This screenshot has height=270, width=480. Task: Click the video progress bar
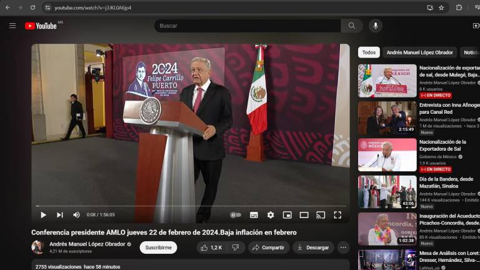coord(187,206)
